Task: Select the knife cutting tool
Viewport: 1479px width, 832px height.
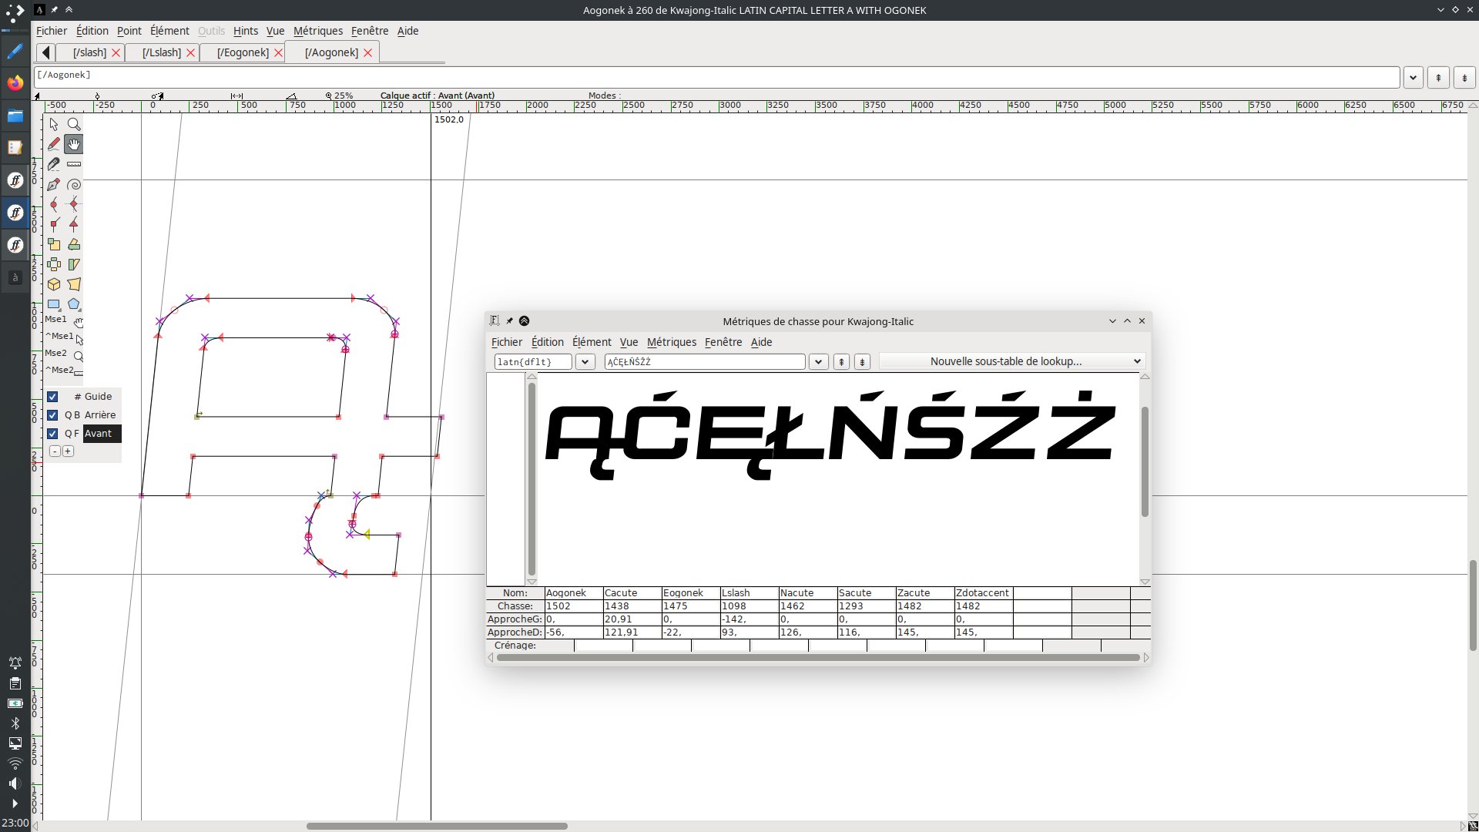Action: point(54,164)
